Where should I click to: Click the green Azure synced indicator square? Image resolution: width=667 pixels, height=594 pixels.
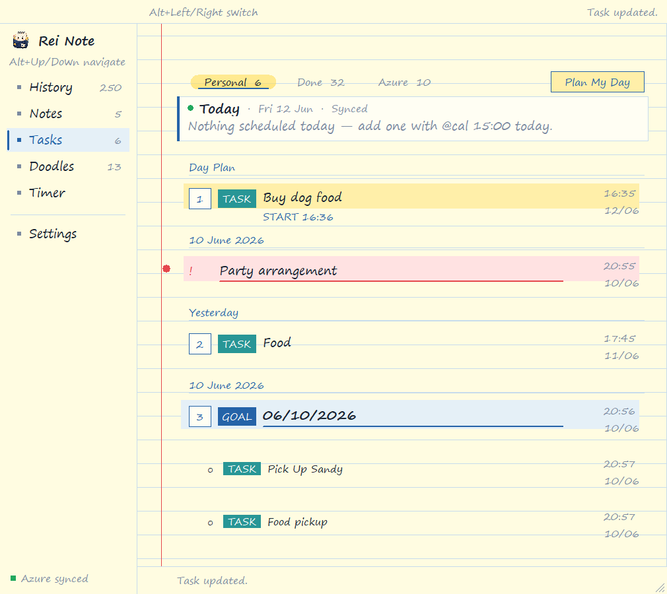coord(13,578)
